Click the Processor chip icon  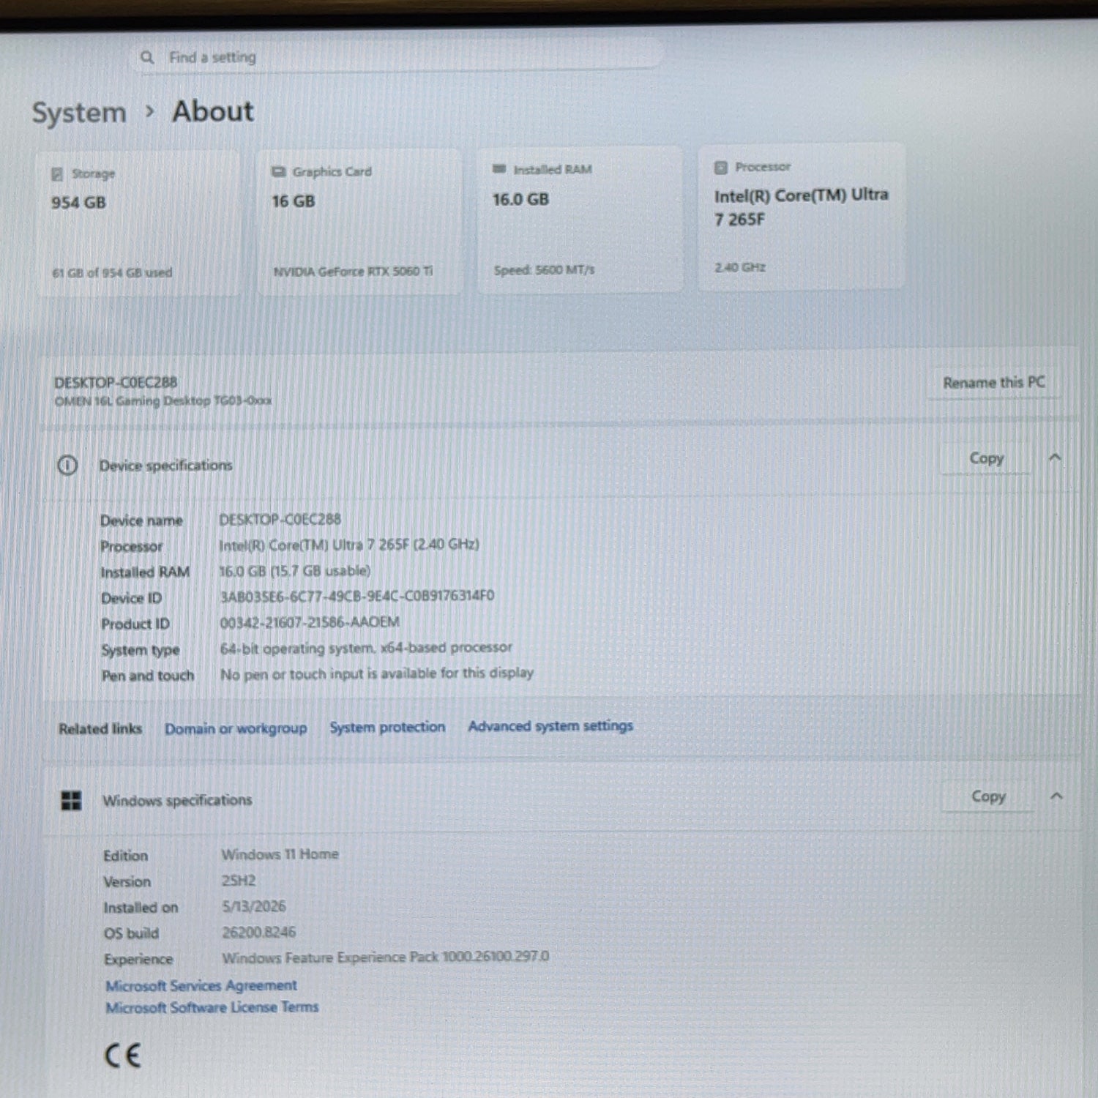pyautogui.click(x=720, y=168)
